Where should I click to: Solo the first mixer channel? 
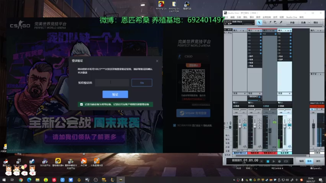[x=244, y=123]
